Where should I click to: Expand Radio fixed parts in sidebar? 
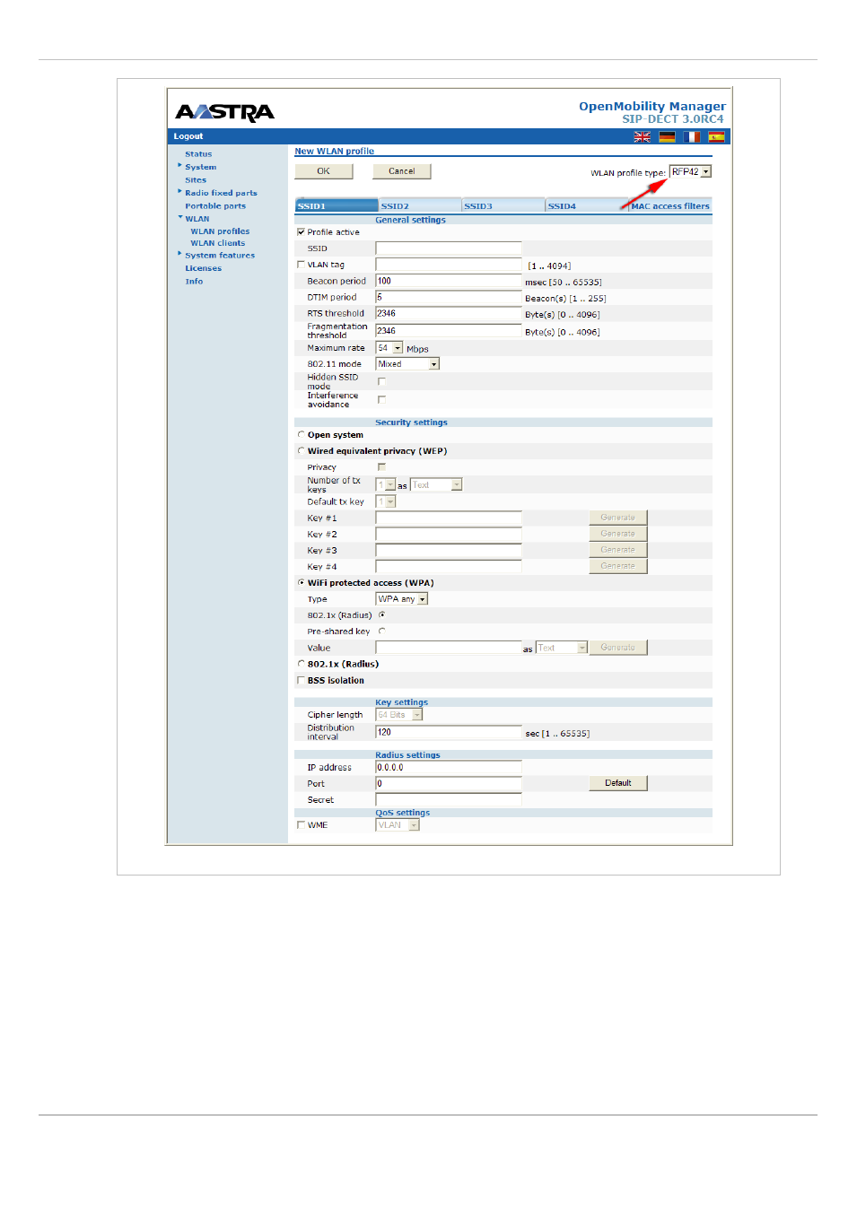[x=221, y=193]
